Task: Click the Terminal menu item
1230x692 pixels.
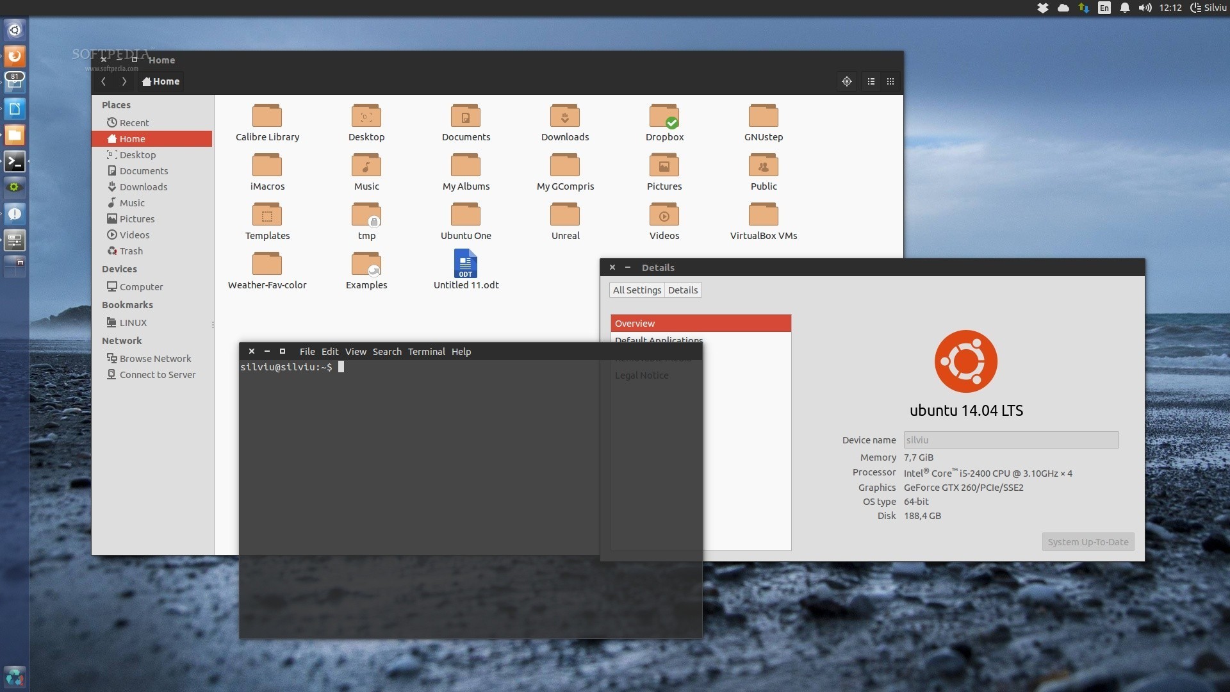Action: [x=426, y=352]
